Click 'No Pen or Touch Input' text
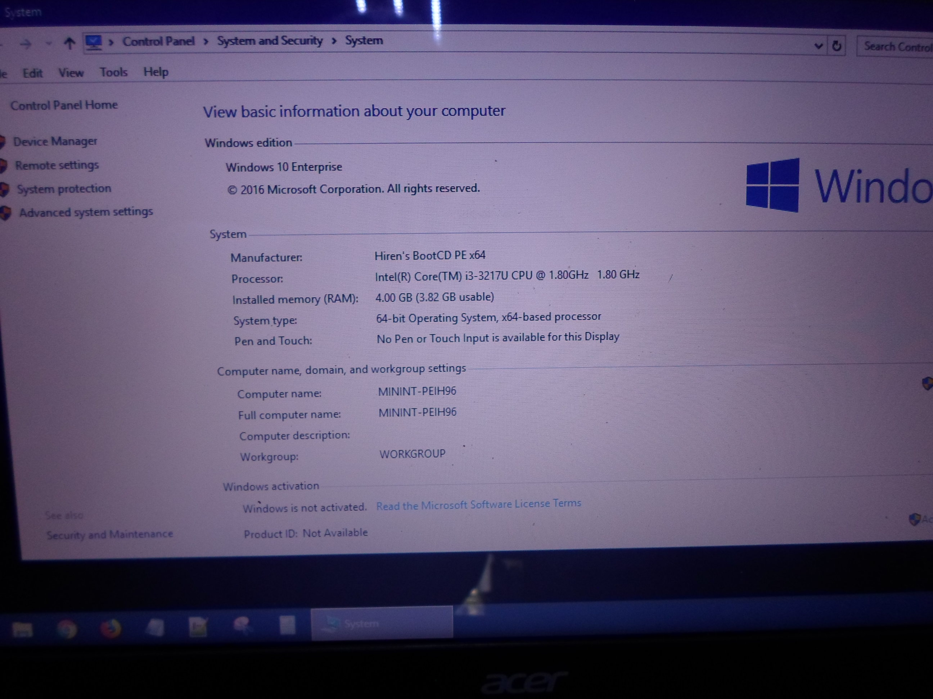 498,338
